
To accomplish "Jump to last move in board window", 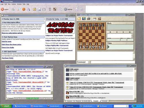I will pyautogui.click(x=130, y=32).
